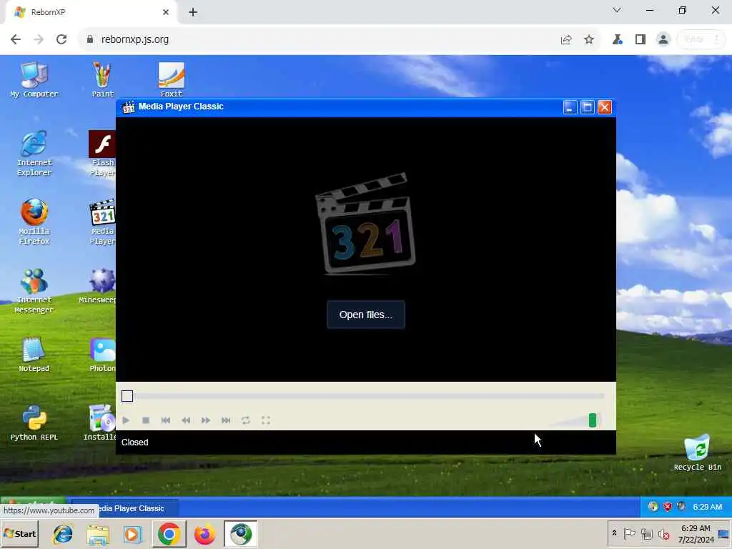Bookmark this page with star icon

pyautogui.click(x=589, y=40)
